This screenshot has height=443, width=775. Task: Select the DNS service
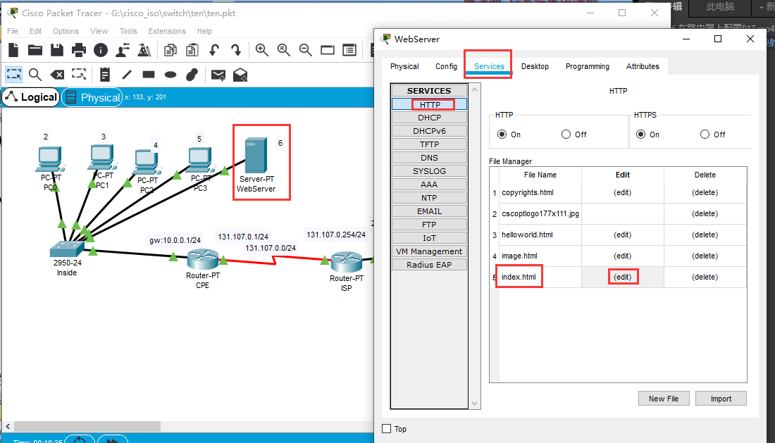[429, 158]
